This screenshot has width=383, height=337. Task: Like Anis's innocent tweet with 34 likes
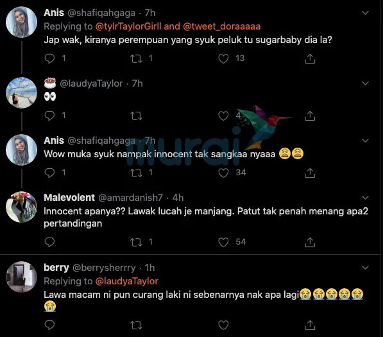tap(223, 173)
